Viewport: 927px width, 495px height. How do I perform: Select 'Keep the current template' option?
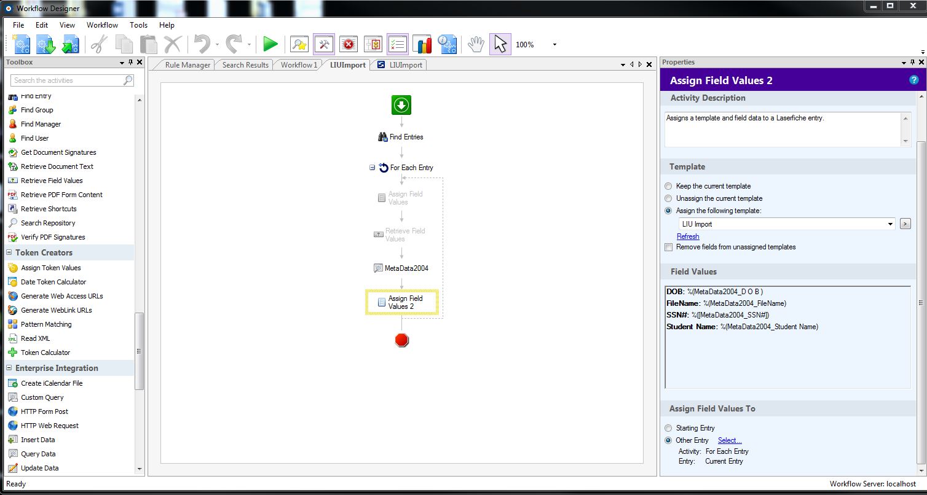pyautogui.click(x=668, y=186)
